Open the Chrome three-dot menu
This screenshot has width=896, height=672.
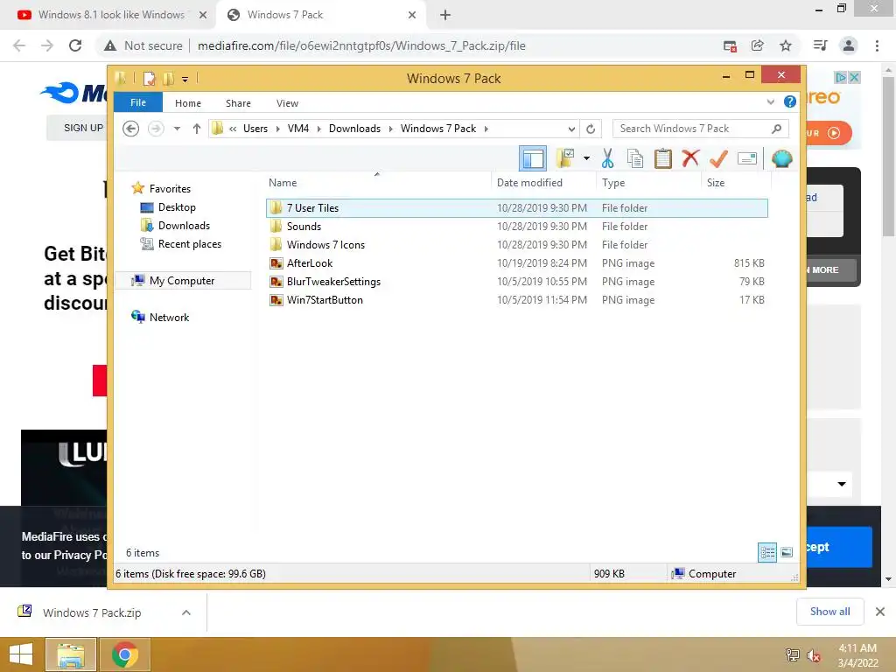click(877, 45)
